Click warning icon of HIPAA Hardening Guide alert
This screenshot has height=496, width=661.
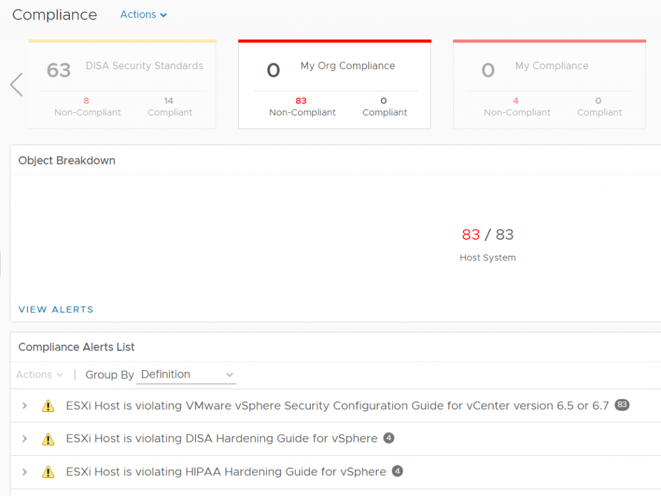tap(48, 471)
